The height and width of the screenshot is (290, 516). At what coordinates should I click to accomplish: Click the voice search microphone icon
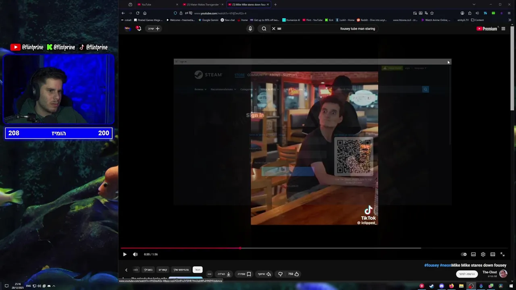click(250, 29)
